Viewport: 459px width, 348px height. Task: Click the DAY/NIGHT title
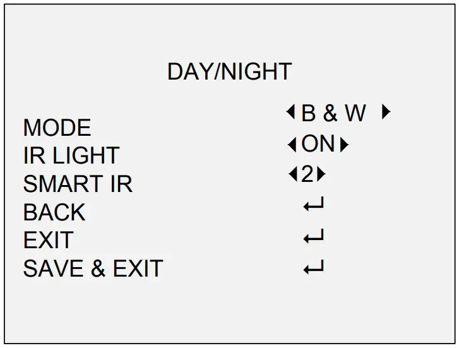click(x=229, y=71)
